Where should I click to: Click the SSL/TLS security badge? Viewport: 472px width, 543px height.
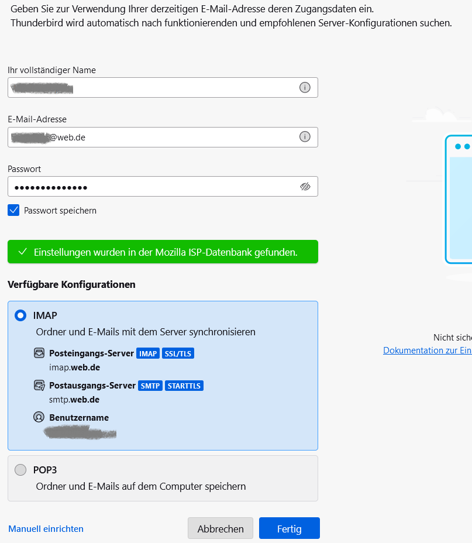[x=178, y=353]
